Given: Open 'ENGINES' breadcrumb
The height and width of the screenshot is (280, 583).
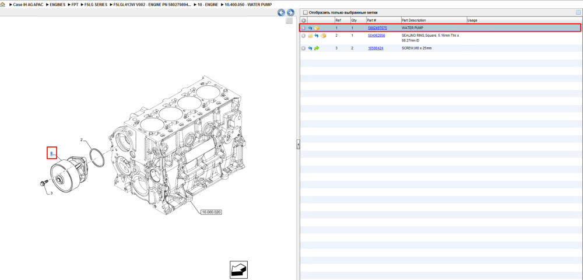Looking at the screenshot, I should (x=57, y=5).
